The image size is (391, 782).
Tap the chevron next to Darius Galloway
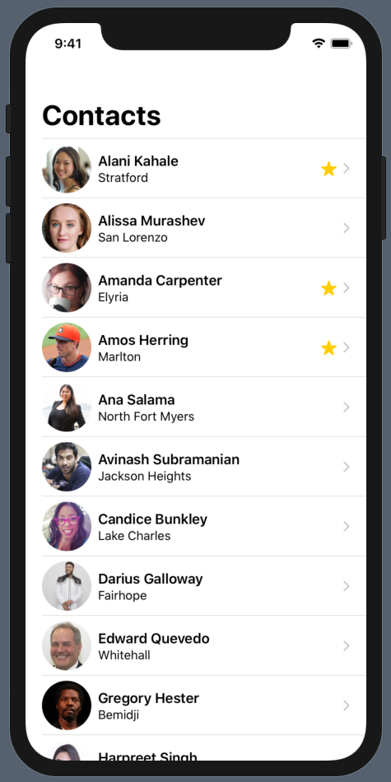[x=347, y=585]
